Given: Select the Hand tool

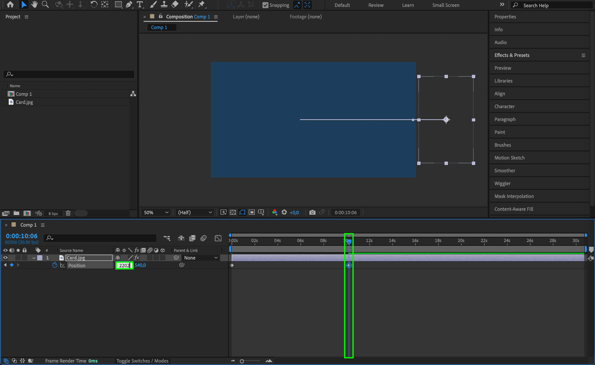Looking at the screenshot, I should coord(35,4).
